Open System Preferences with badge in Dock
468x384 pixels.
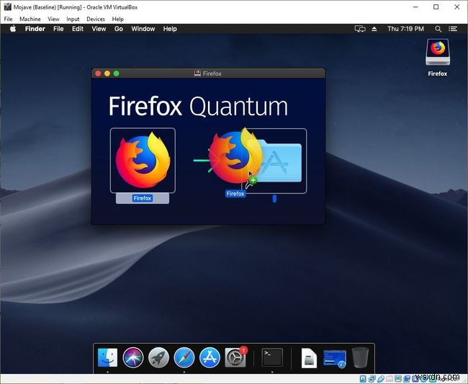tap(235, 357)
